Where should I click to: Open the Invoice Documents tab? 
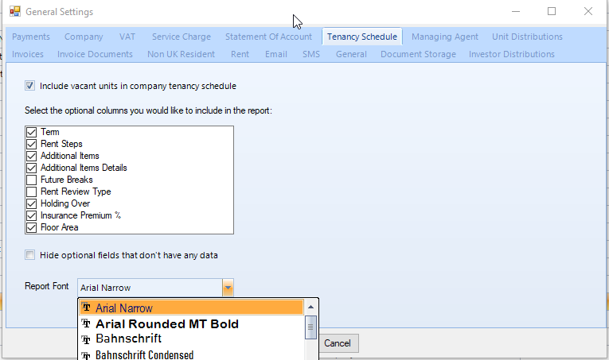(x=96, y=54)
